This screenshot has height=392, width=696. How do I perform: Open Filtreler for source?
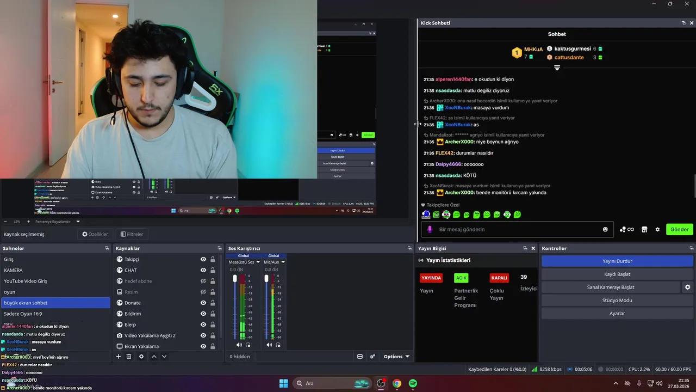(132, 234)
